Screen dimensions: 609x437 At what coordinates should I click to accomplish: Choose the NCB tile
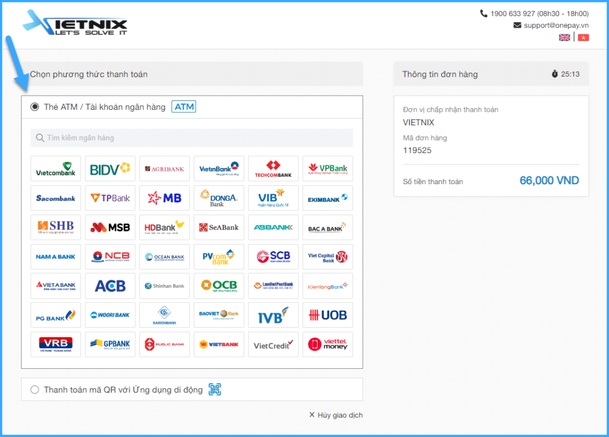110,256
